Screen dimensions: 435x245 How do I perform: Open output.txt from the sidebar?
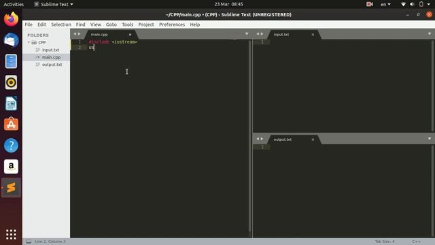tap(52, 65)
